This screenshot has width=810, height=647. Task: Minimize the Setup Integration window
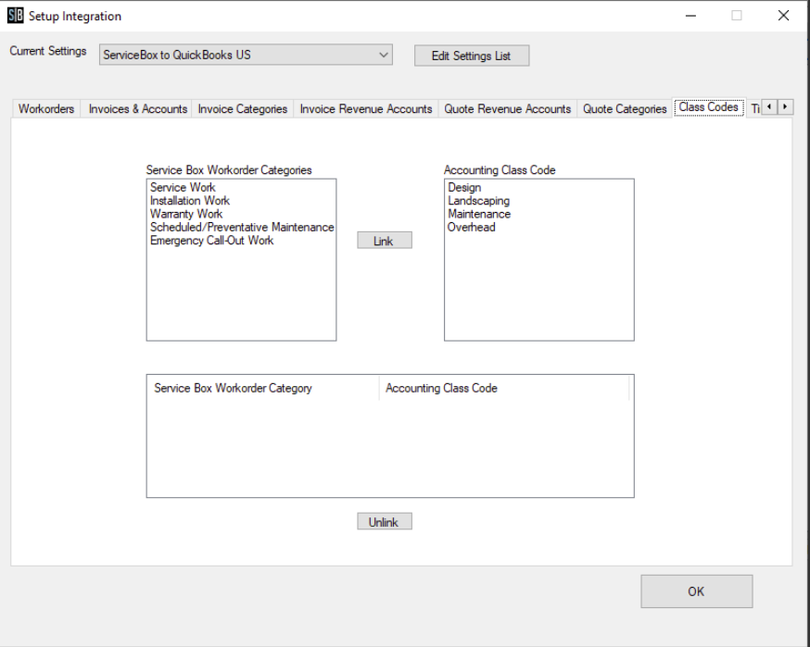pos(690,16)
